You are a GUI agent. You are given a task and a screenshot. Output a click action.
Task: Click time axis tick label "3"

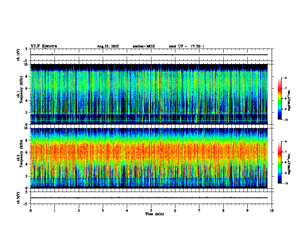coord(103,211)
